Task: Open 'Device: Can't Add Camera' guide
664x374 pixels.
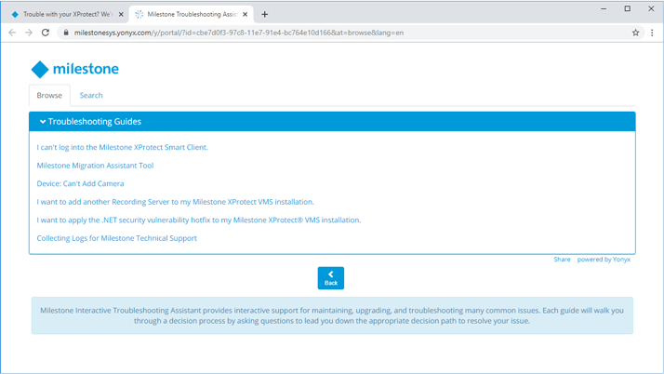Action: click(80, 183)
